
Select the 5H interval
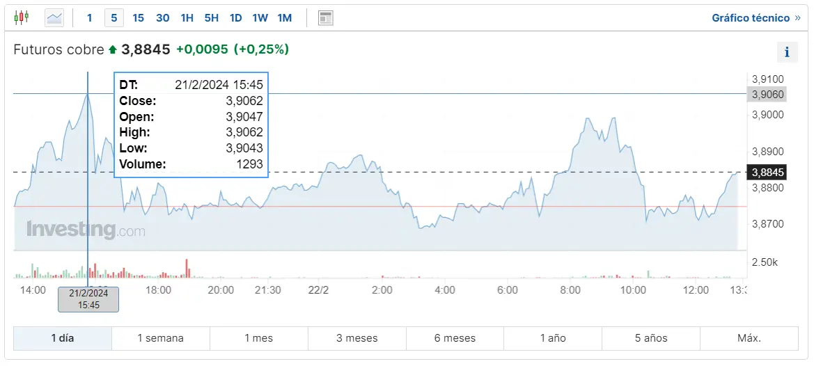coord(211,18)
